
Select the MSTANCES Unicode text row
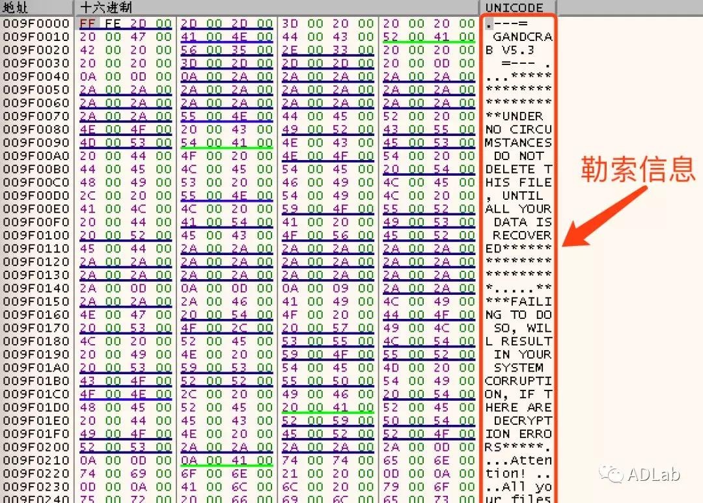coord(518,143)
